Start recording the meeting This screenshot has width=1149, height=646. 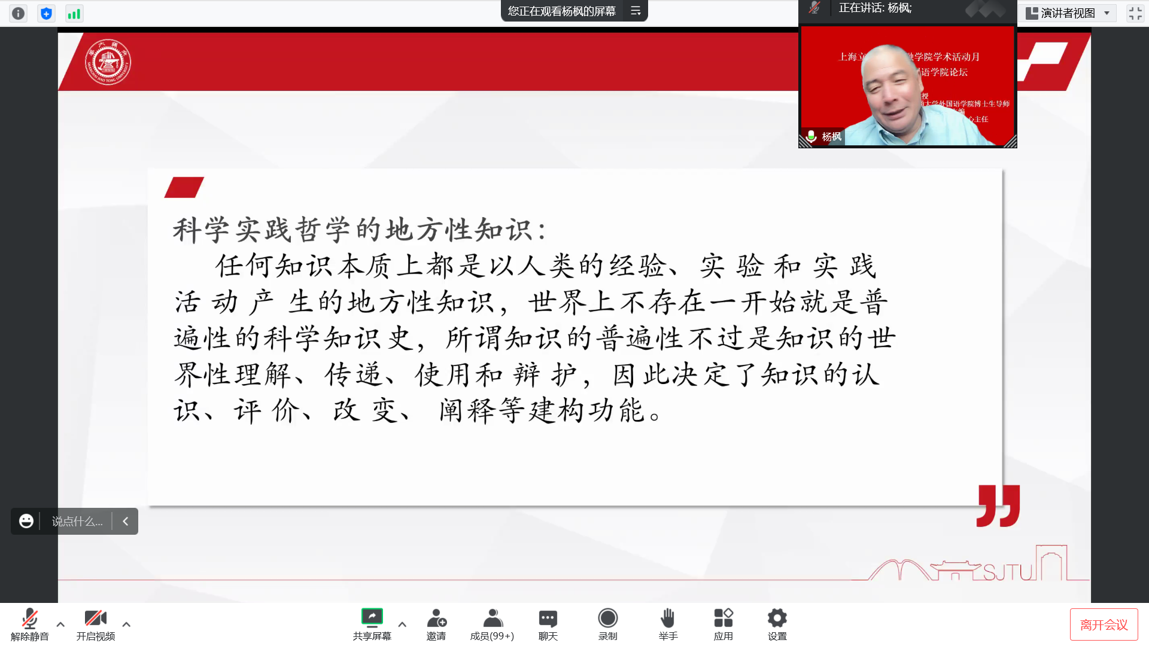[x=607, y=624]
